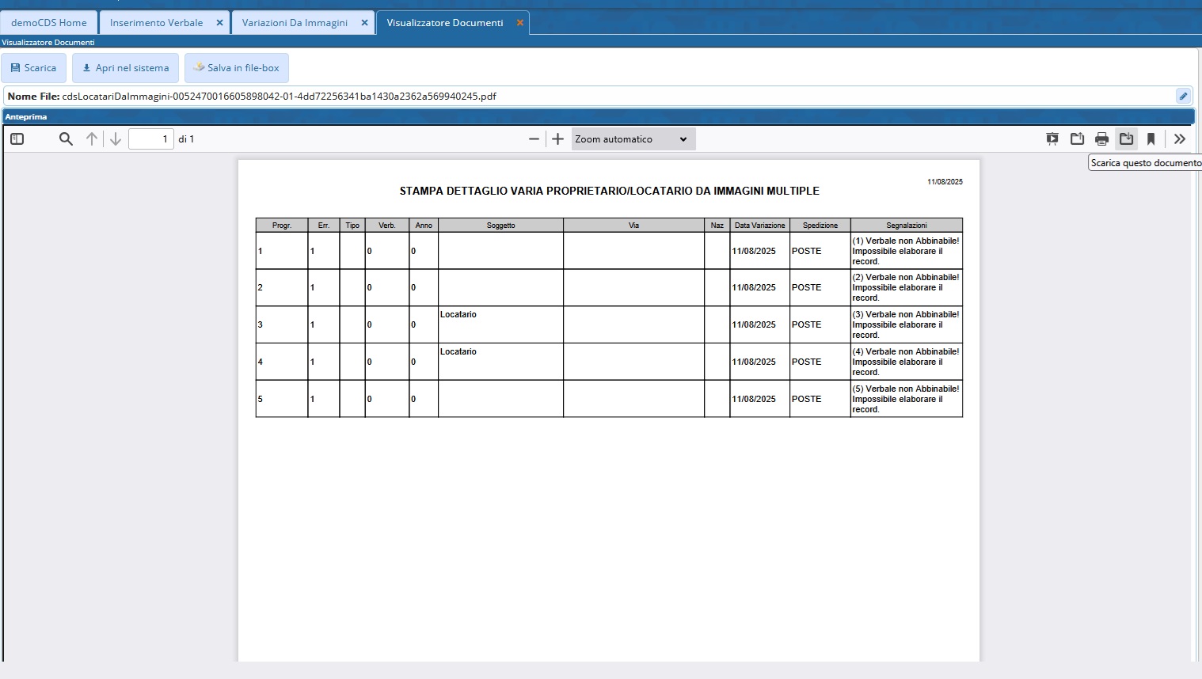Screen dimensions: 1202x679
Task: Switch to Inserimento Verbale tab
Action: pos(156,23)
